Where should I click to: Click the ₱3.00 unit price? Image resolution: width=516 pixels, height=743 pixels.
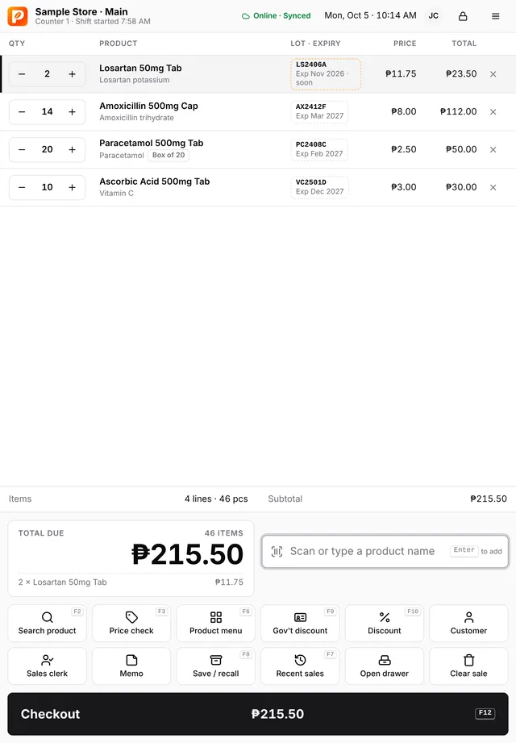coord(404,187)
